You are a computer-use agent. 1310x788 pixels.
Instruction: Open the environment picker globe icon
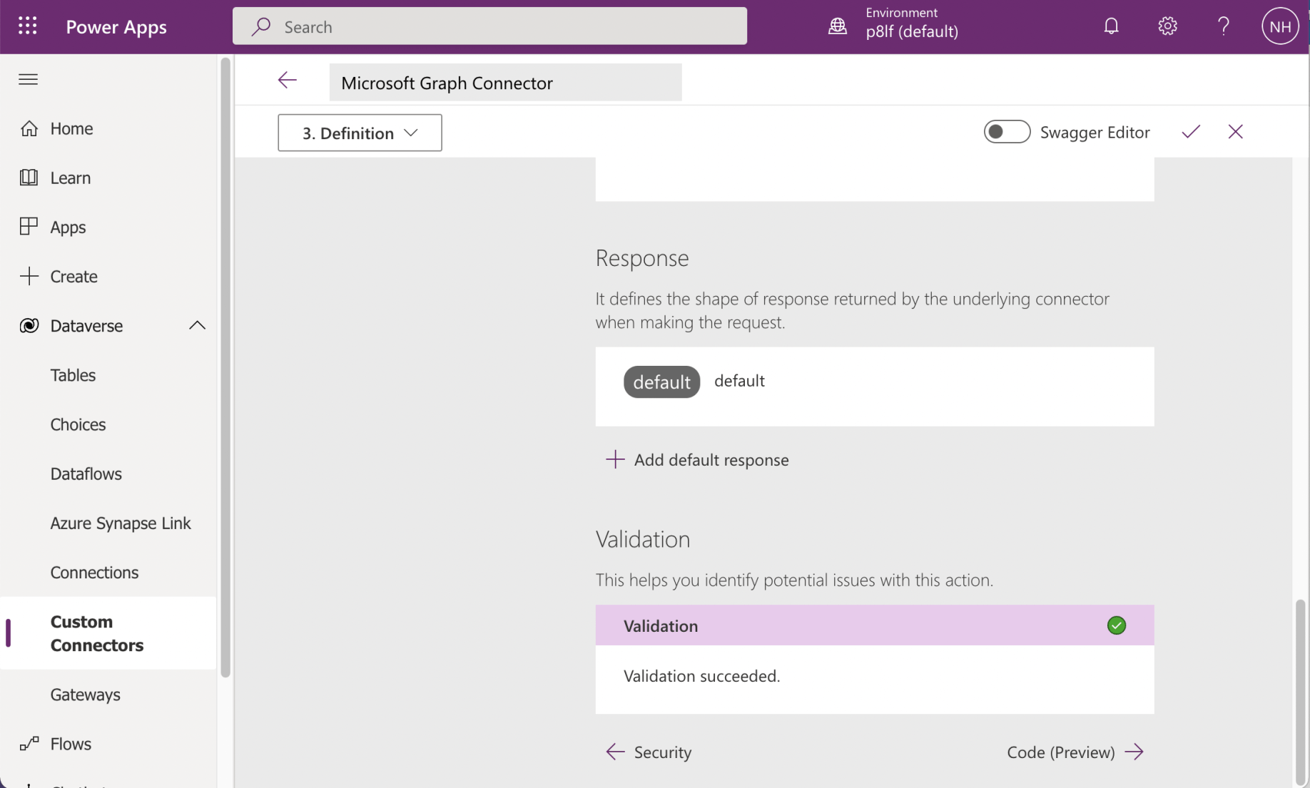pos(838,26)
